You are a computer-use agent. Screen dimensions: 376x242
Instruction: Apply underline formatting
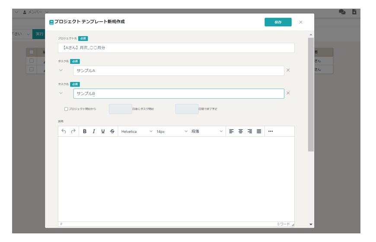pos(103,132)
